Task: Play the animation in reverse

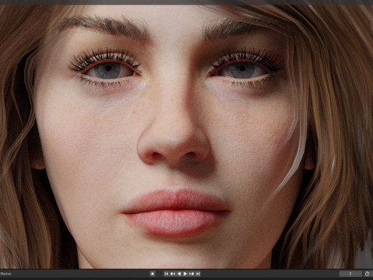Action: pyautogui.click(x=179, y=274)
